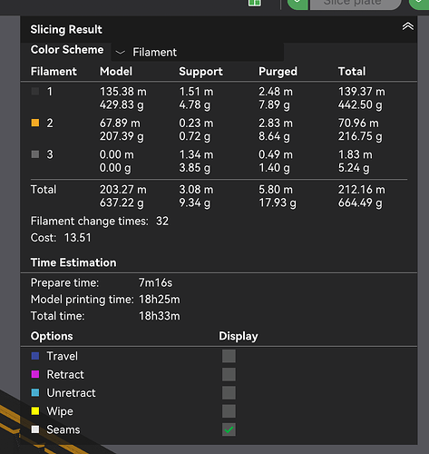Click Total time value 18h33m

point(160,316)
